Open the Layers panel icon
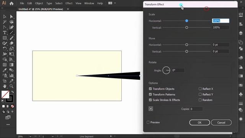Screen dimensions: 245x138 point(241,33)
